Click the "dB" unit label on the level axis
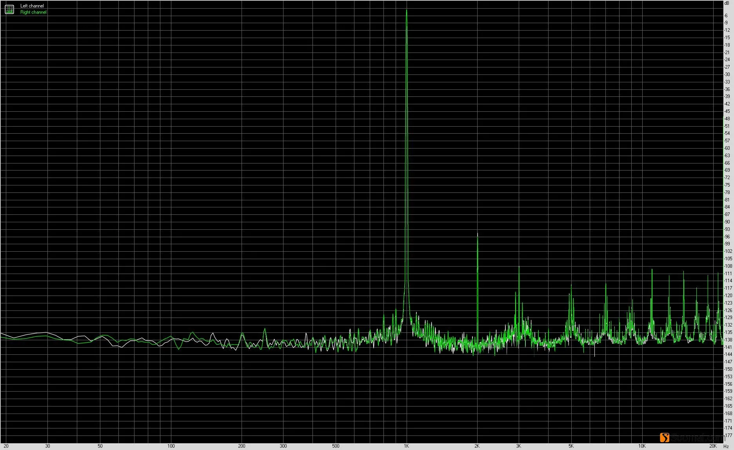This screenshot has width=734, height=450. point(727,3)
